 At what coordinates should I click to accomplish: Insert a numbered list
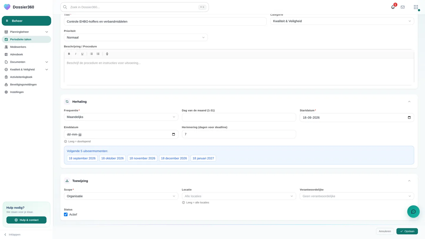(98, 54)
